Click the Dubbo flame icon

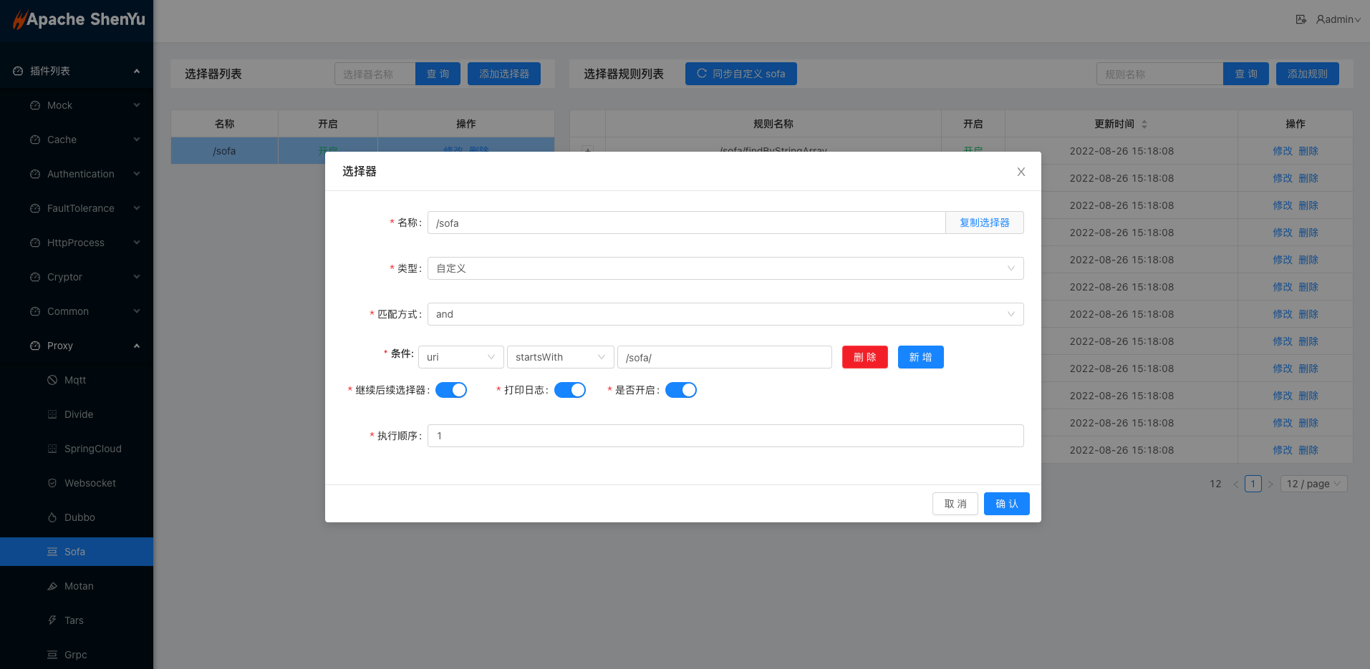coord(52,517)
